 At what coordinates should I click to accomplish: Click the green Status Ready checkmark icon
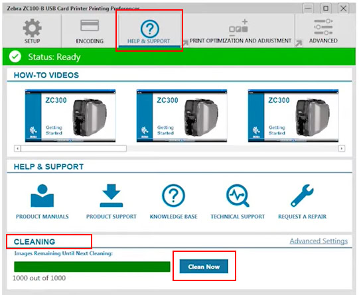point(15,56)
